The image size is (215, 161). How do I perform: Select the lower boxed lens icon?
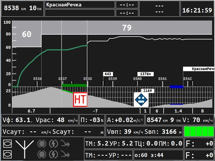7,154
